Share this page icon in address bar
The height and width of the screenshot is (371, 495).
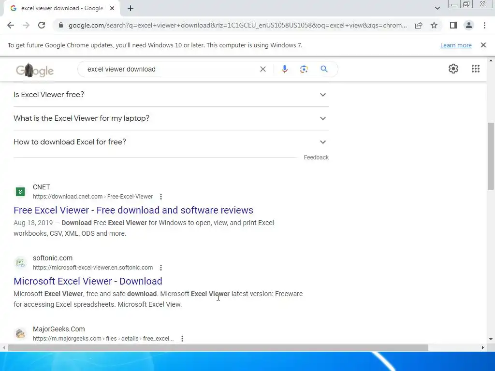pyautogui.click(x=419, y=25)
